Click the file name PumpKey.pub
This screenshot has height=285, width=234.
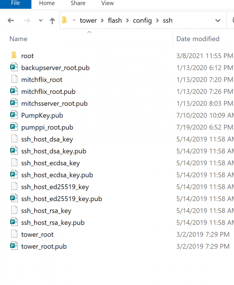pos(42,116)
